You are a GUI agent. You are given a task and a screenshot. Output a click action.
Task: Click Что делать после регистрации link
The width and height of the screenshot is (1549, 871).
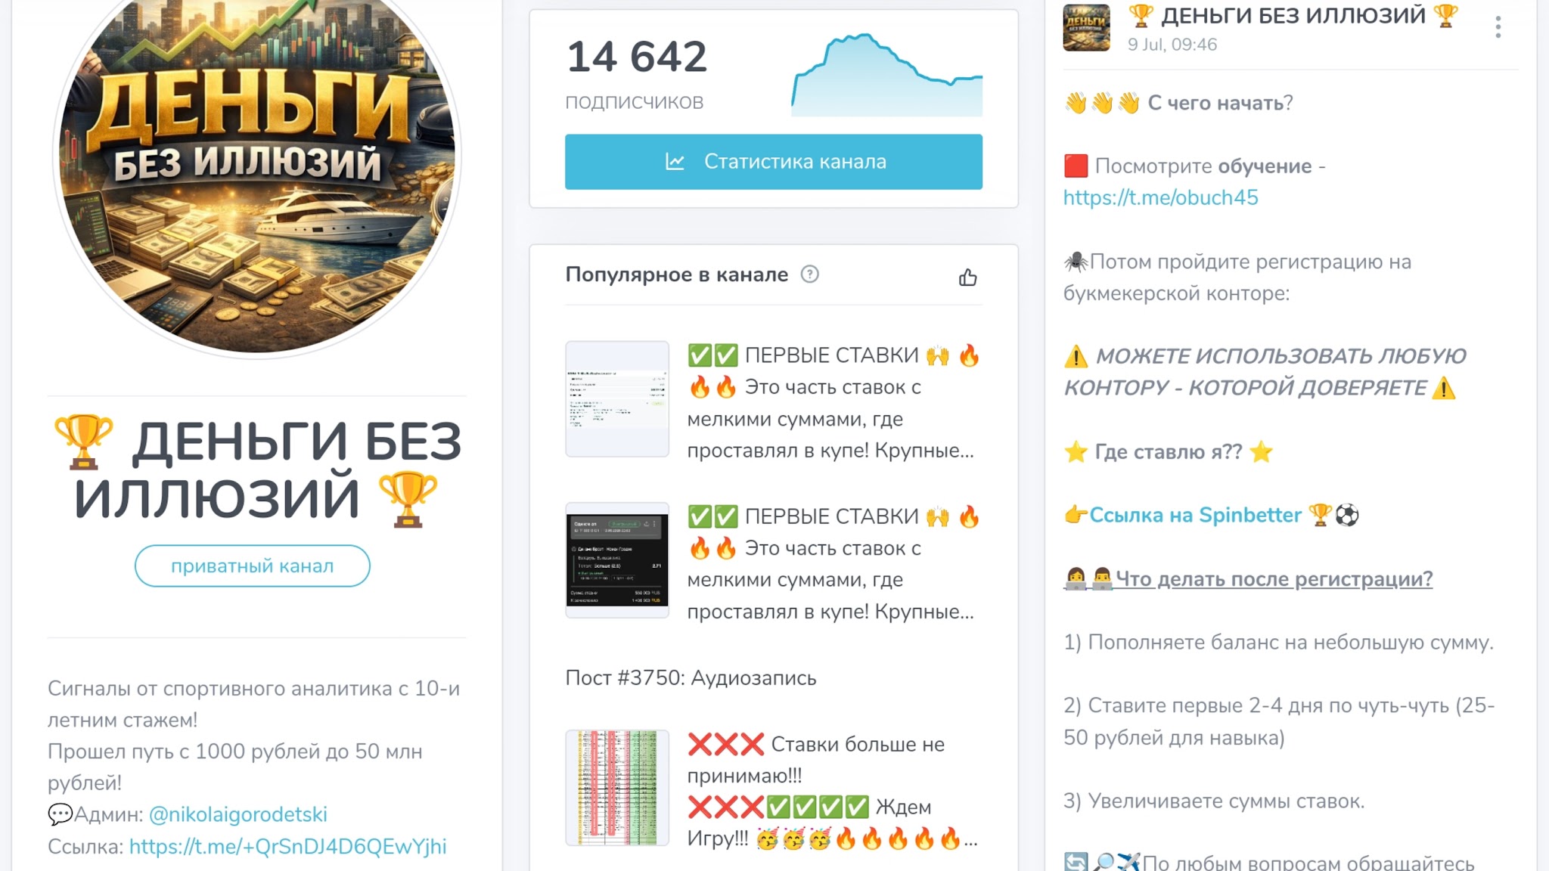click(x=1274, y=578)
